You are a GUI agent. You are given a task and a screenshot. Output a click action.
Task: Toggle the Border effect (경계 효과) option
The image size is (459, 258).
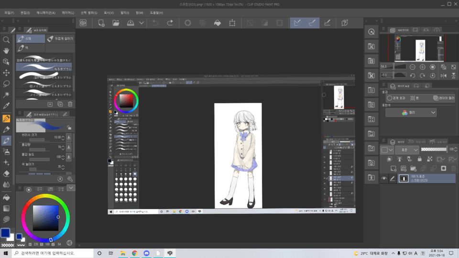click(x=396, y=98)
